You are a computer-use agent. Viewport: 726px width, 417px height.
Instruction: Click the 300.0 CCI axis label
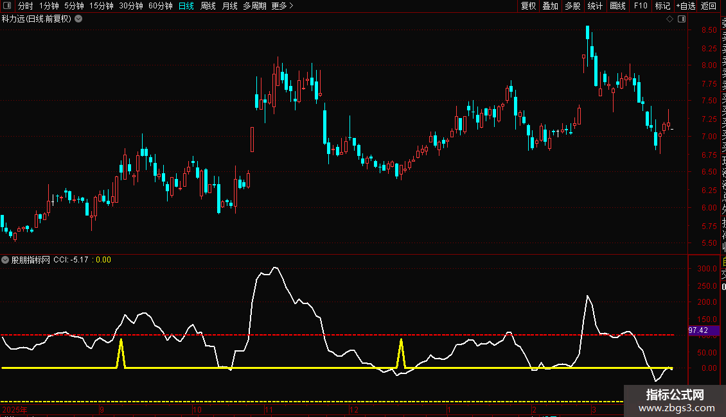click(707, 269)
